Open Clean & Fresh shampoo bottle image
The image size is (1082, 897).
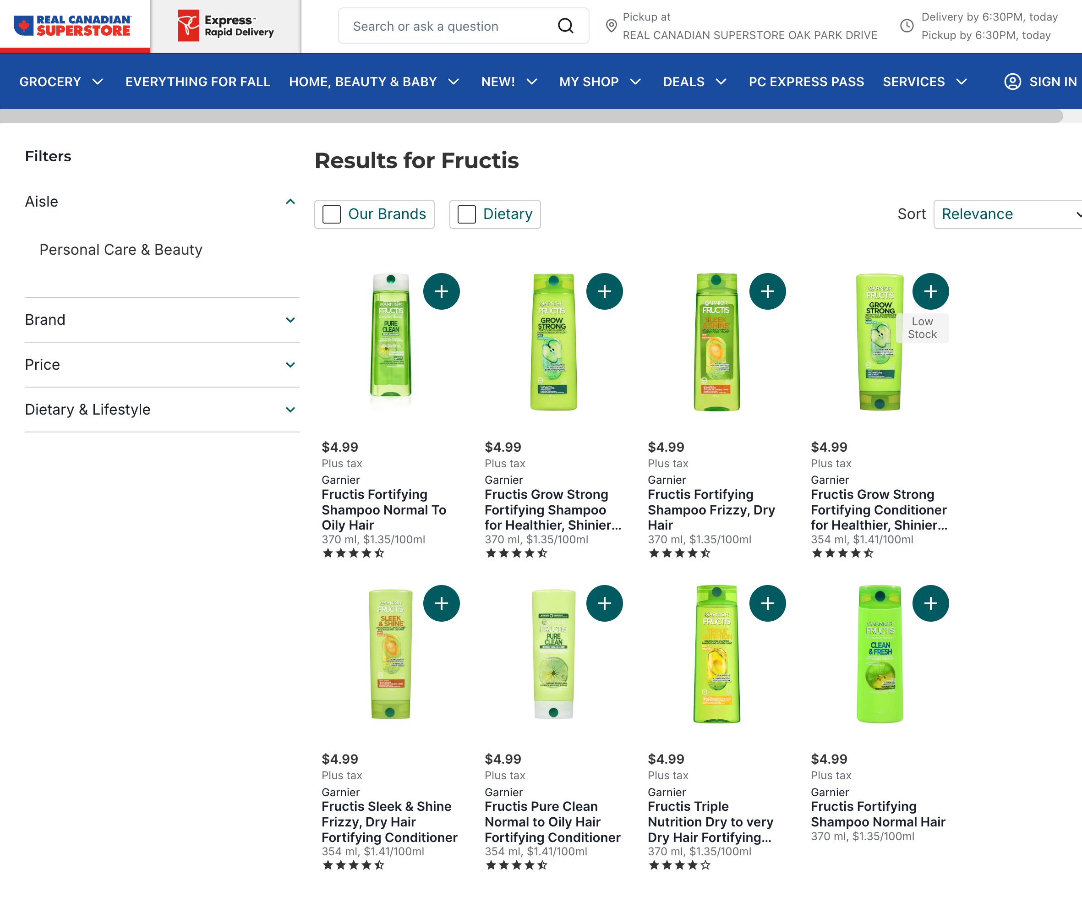(x=880, y=654)
